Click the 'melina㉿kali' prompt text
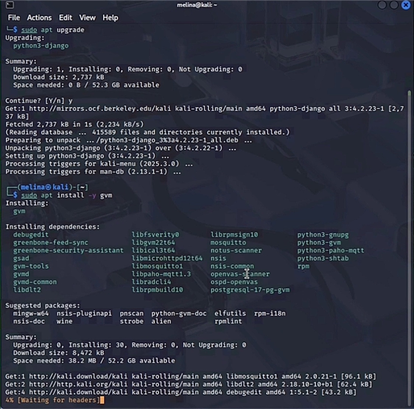This screenshot has height=409, width=414. coord(45,187)
